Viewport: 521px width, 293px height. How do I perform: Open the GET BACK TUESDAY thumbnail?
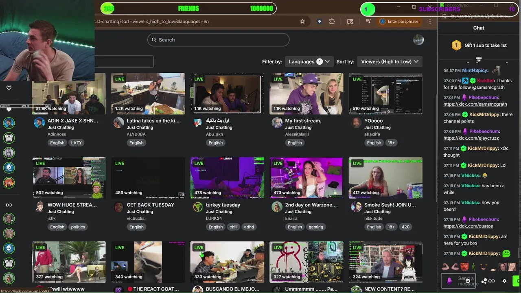tap(148, 178)
